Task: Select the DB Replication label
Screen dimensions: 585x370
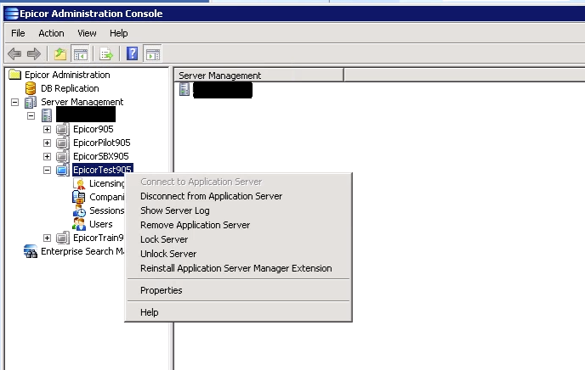Action: (x=70, y=88)
